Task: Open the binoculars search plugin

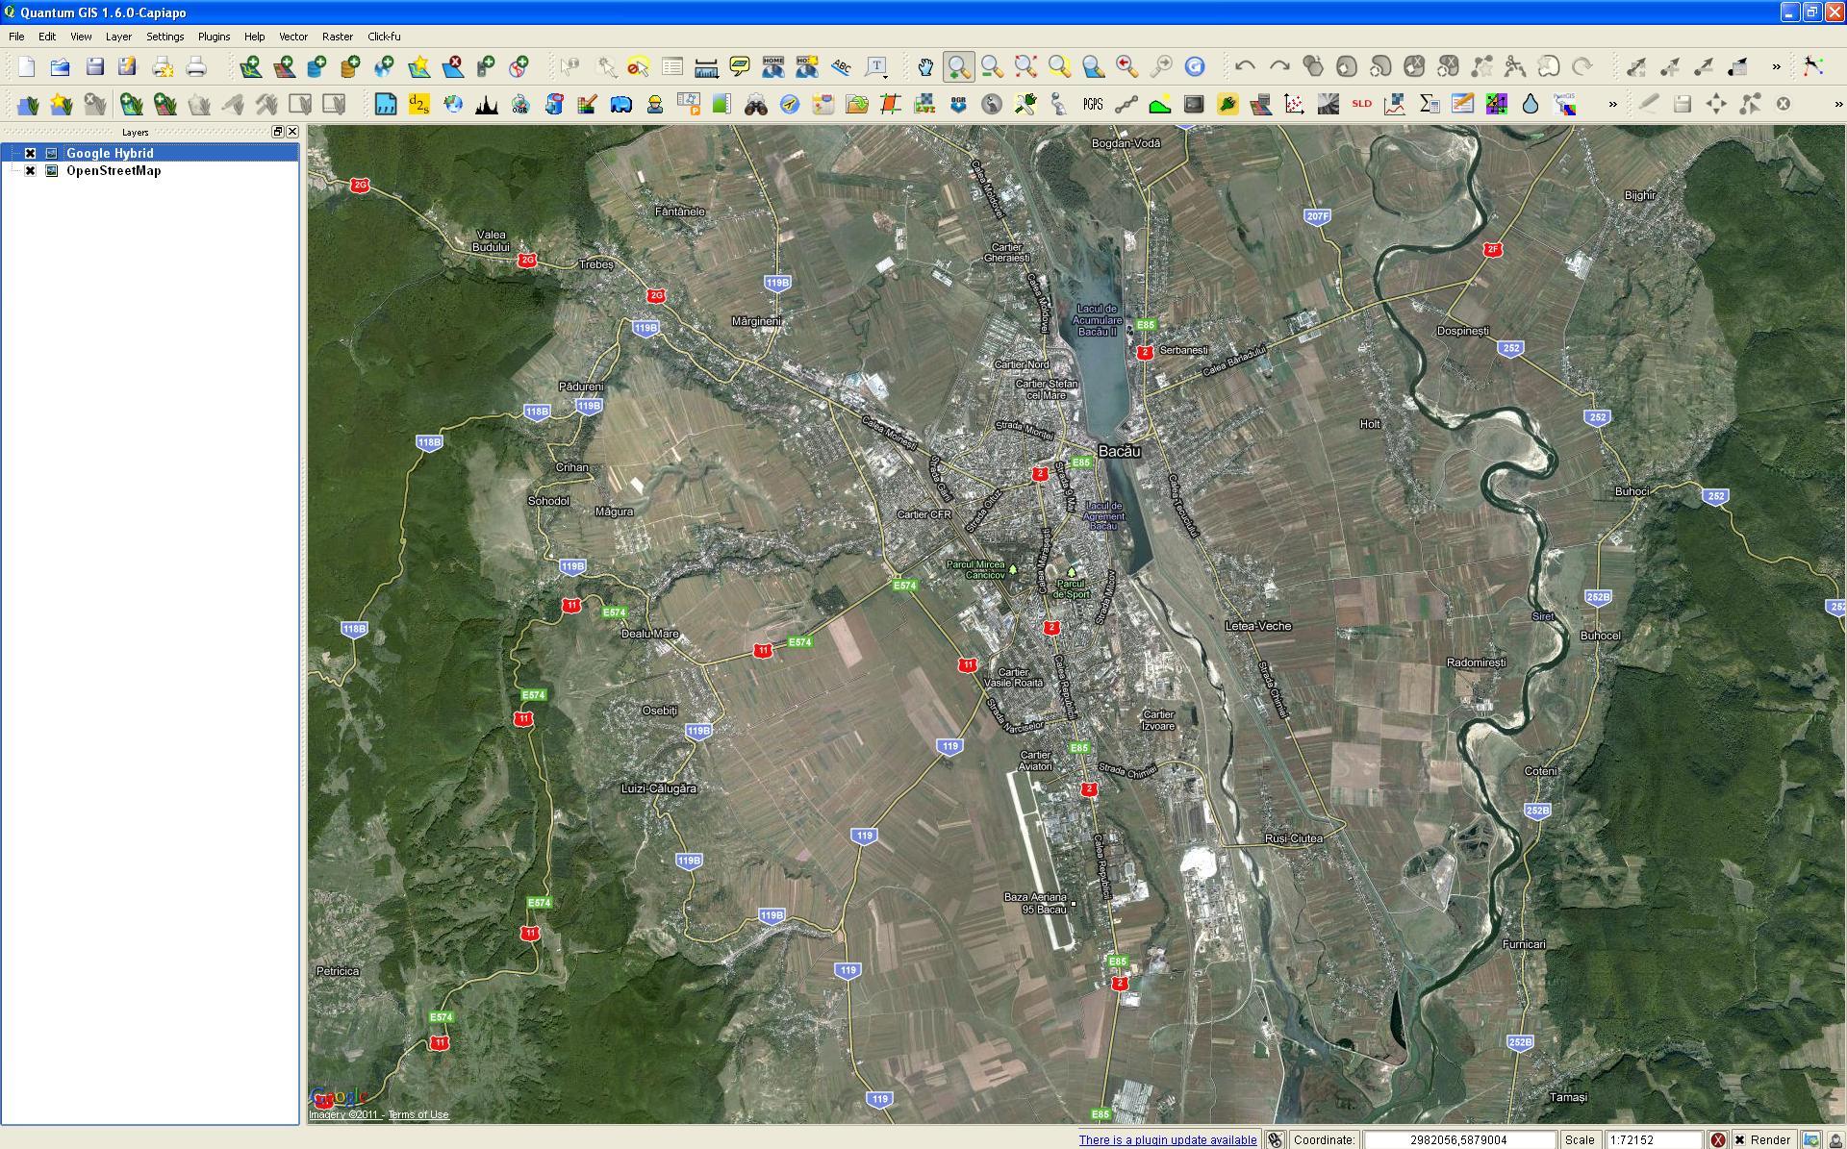Action: click(x=755, y=104)
